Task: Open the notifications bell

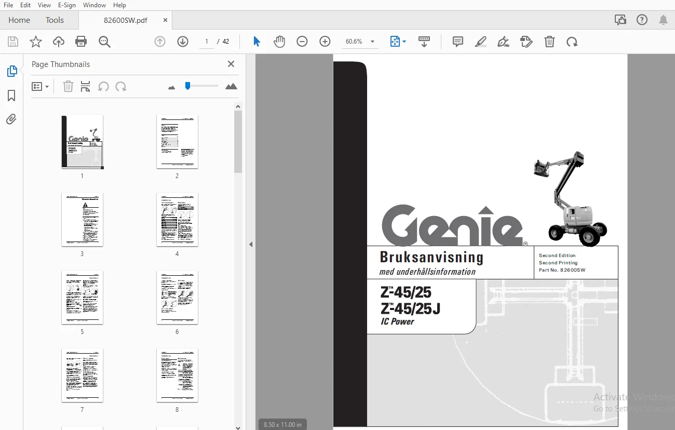Action: click(663, 20)
